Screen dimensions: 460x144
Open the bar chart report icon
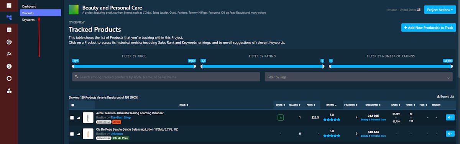[x=9, y=30]
